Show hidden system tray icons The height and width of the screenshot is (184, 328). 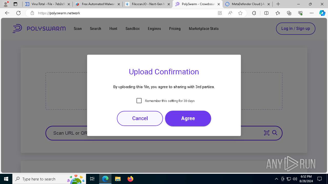pyautogui.click(x=276, y=179)
